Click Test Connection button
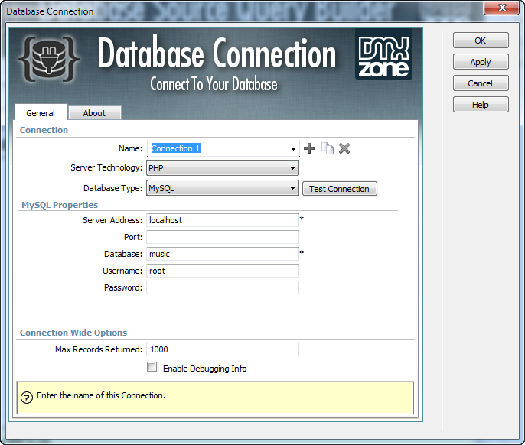Screen dimensions: 525x445 (x=340, y=189)
